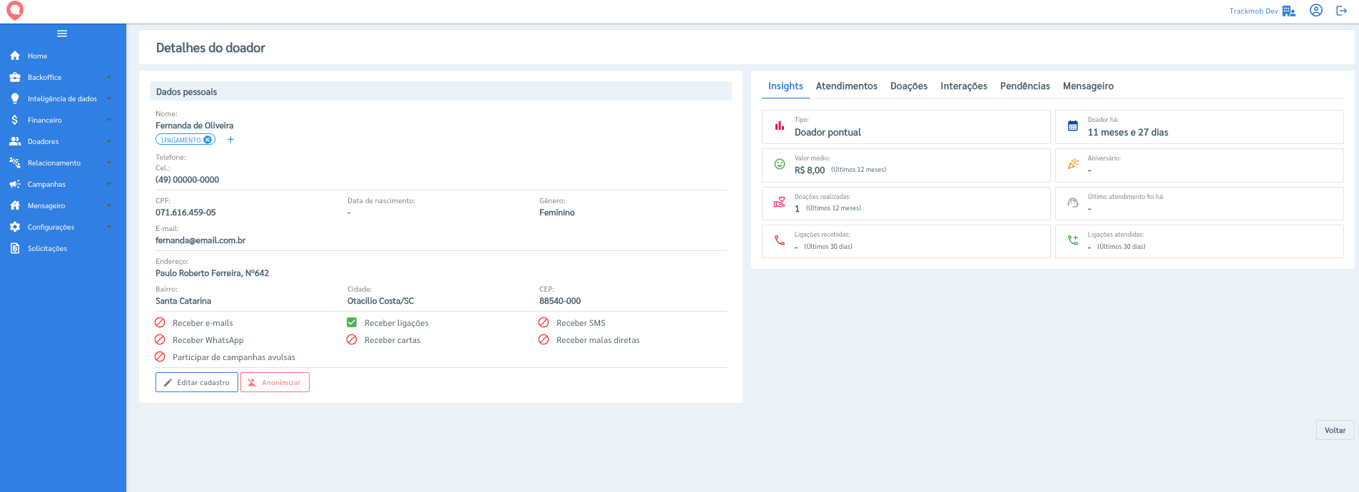This screenshot has width=1359, height=492.
Task: Click the donation hand icon in Doações realizadas card
Action: pyautogui.click(x=780, y=203)
